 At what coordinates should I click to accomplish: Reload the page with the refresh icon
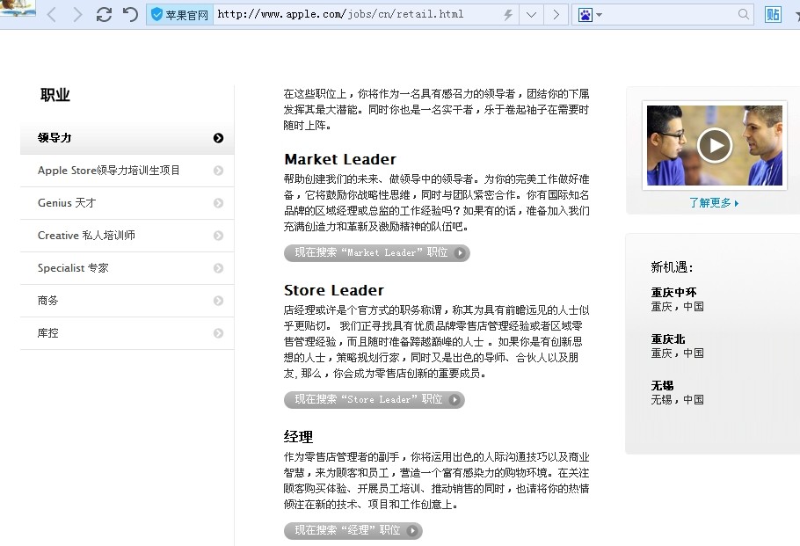pos(104,14)
